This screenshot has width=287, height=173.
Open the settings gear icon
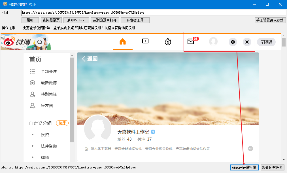233,42
